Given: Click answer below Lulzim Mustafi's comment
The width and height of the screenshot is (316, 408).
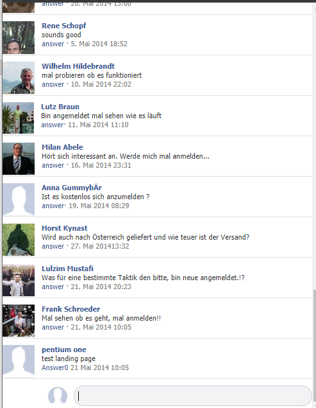Looking at the screenshot, I should (x=53, y=287).
